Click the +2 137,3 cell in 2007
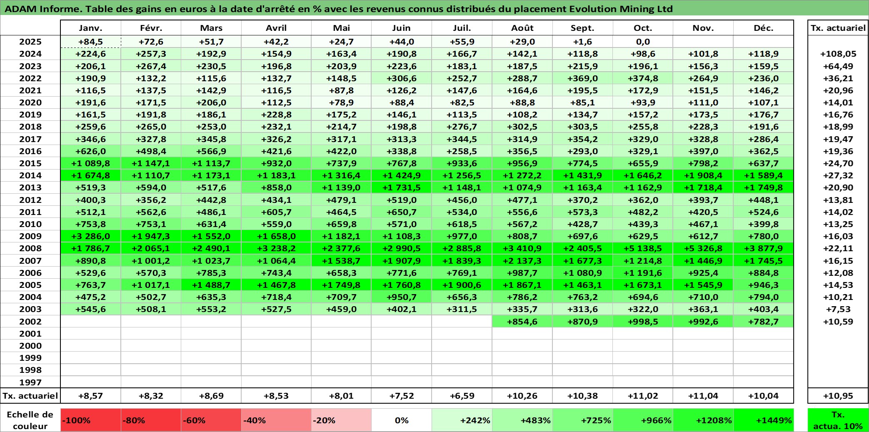This screenshot has height=432, width=869. 522,261
